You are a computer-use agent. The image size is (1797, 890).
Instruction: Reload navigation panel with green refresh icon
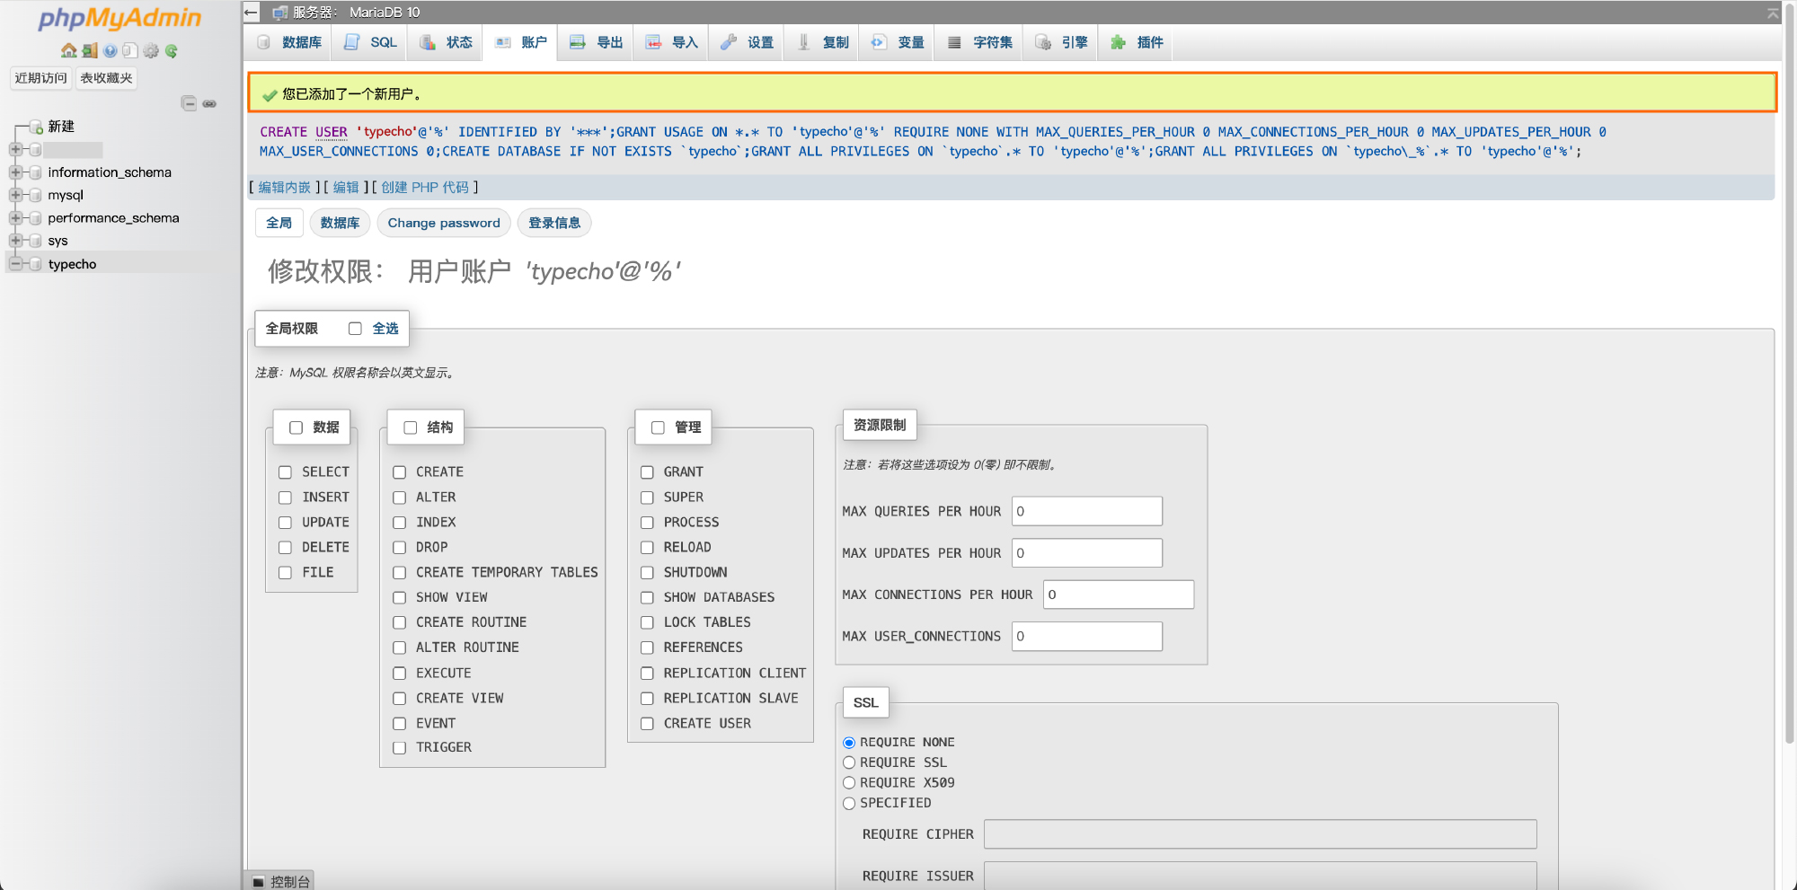[x=172, y=51]
